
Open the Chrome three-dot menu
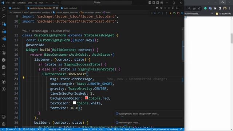pyautogui.click(x=230, y=8)
